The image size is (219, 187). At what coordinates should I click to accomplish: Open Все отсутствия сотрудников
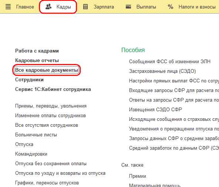[47, 125]
